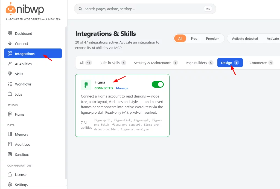This screenshot has width=280, height=189.
Task: Open the Audit Log document icon
Action: click(10, 144)
